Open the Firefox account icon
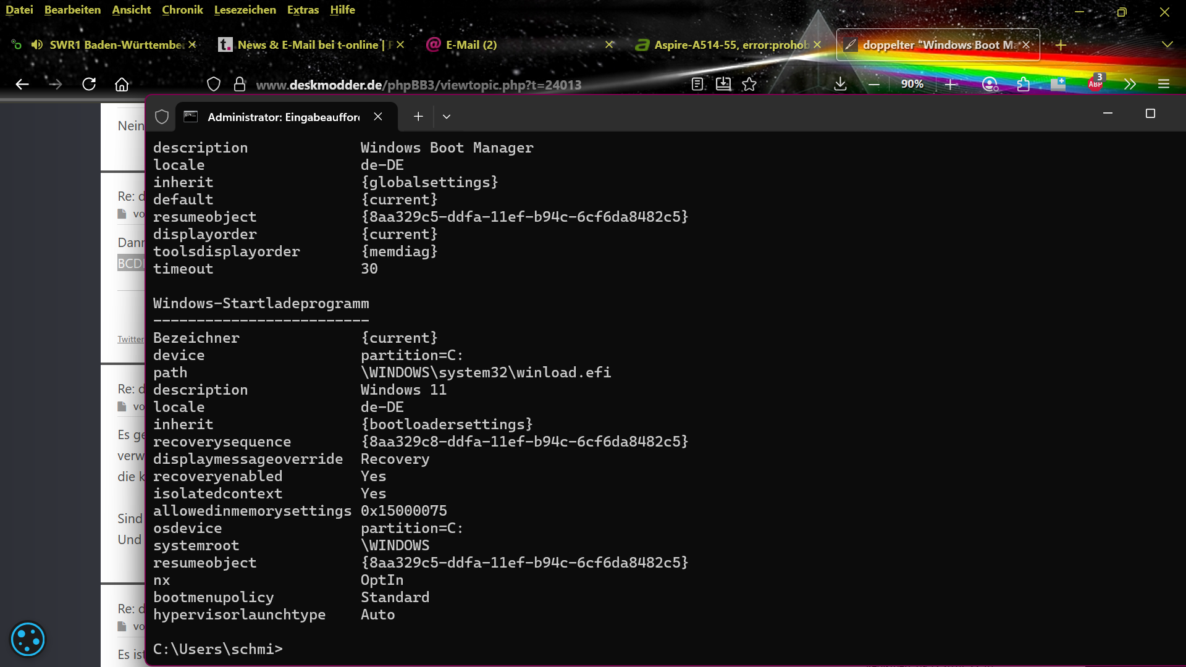1186x667 pixels. click(x=990, y=84)
